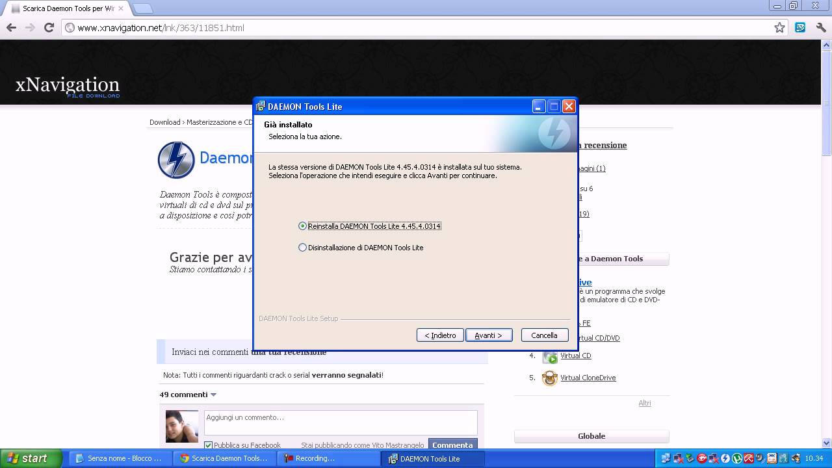The height and width of the screenshot is (468, 832).
Task: Click the Virtual CD disc icon
Action: click(x=550, y=356)
